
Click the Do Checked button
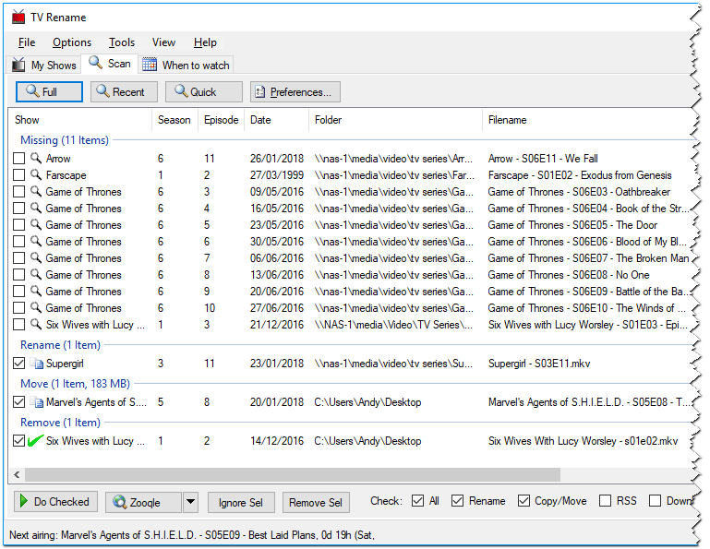pos(55,501)
